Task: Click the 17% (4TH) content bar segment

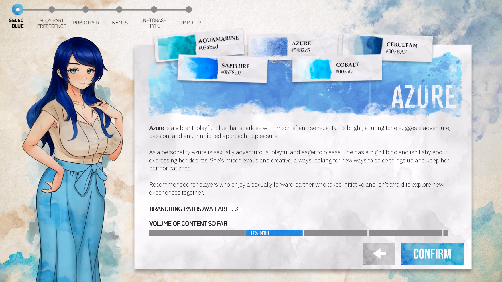Action: coord(274,233)
